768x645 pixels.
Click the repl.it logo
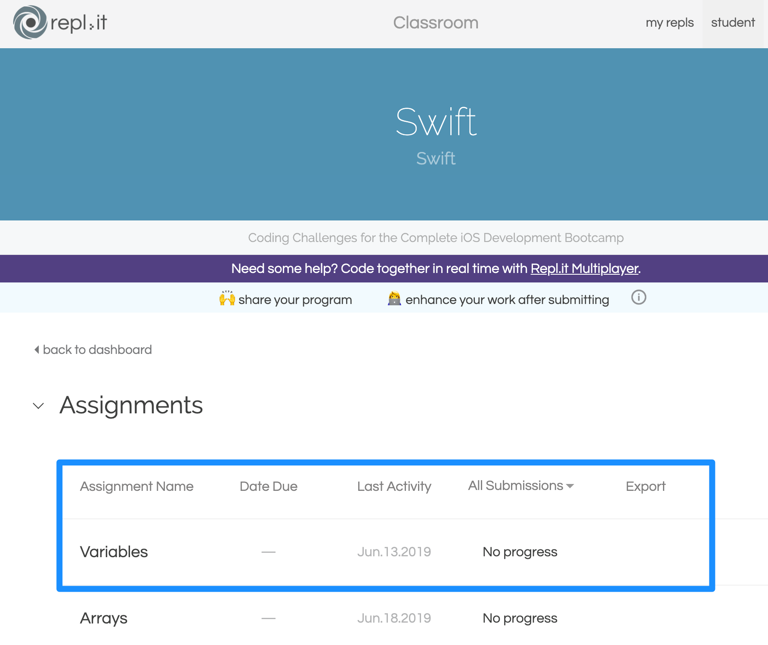(60, 22)
